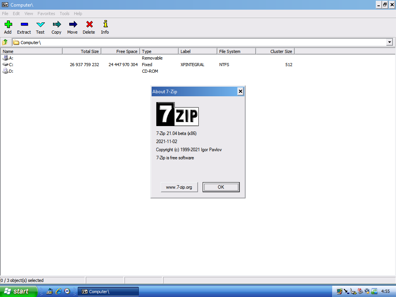Click the Copy toolbar icon

click(56, 24)
